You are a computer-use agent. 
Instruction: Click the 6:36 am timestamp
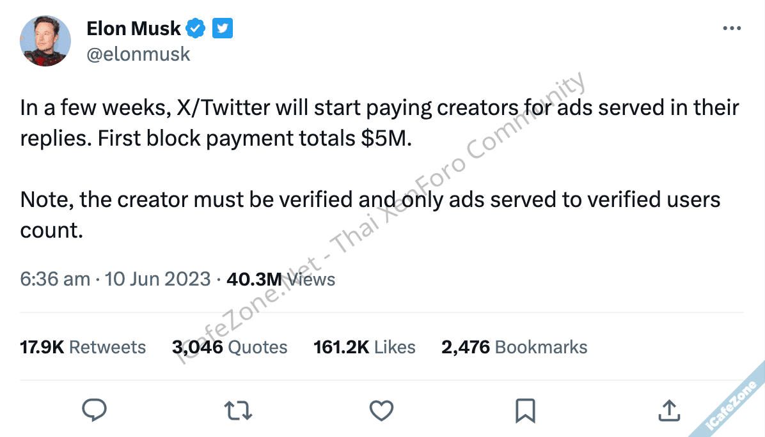[x=55, y=279]
